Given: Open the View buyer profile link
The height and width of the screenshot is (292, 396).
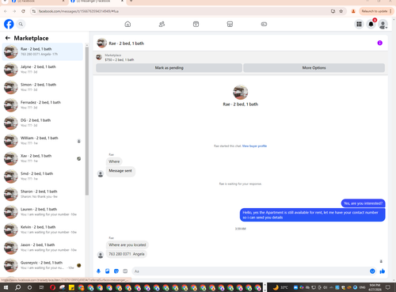Looking at the screenshot, I should (x=254, y=146).
